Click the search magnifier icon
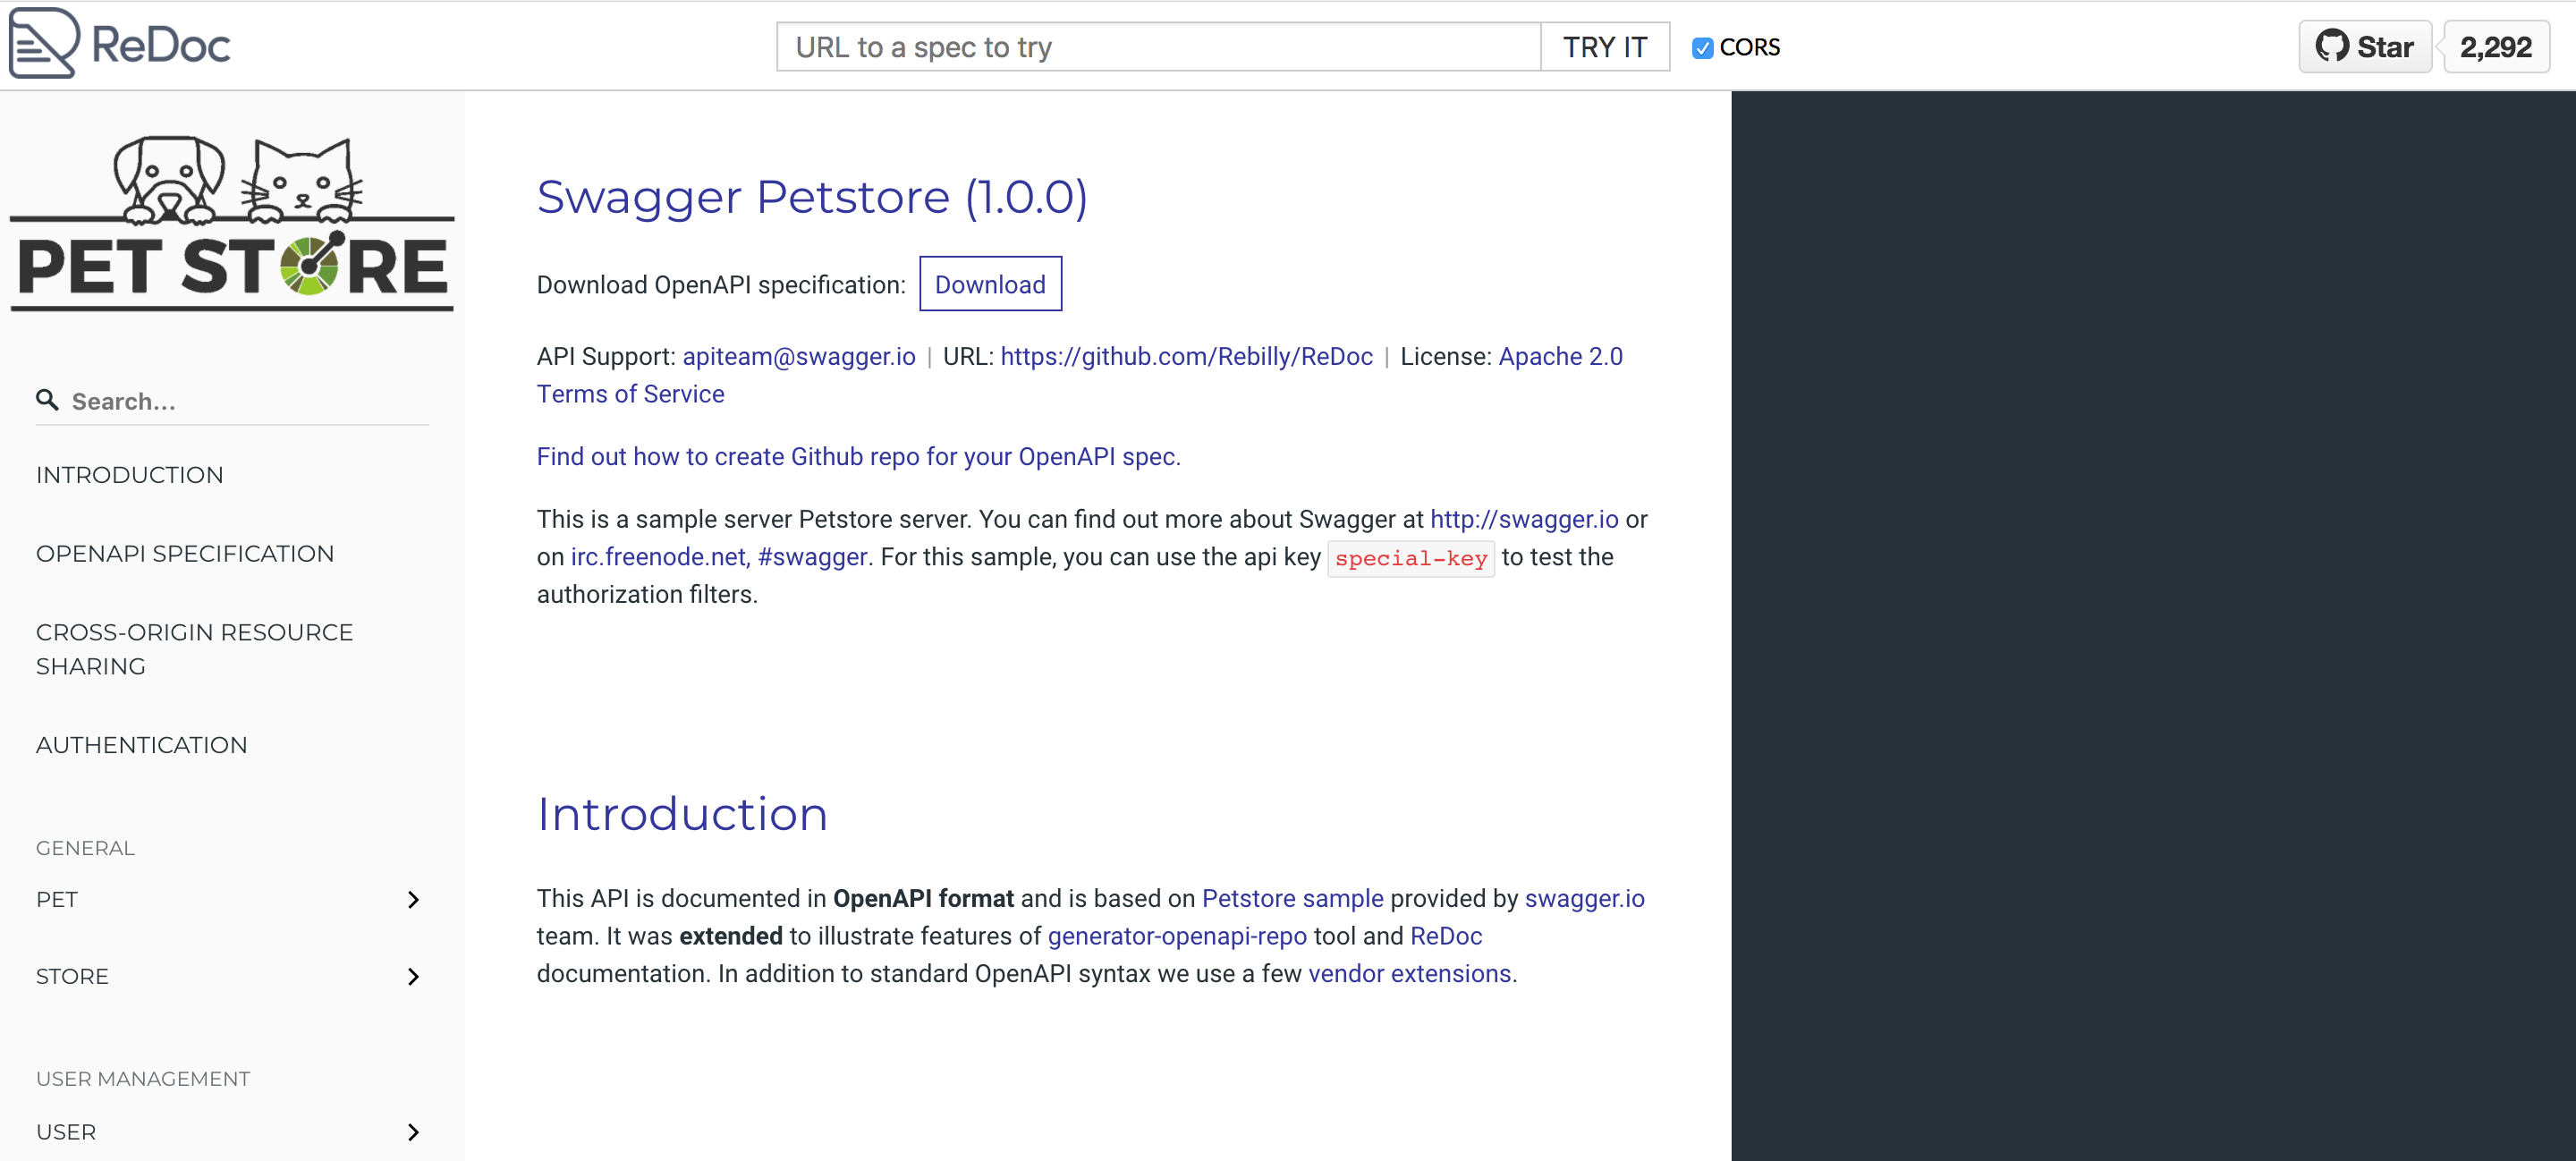Viewport: 2576px width, 1161px height. (47, 400)
